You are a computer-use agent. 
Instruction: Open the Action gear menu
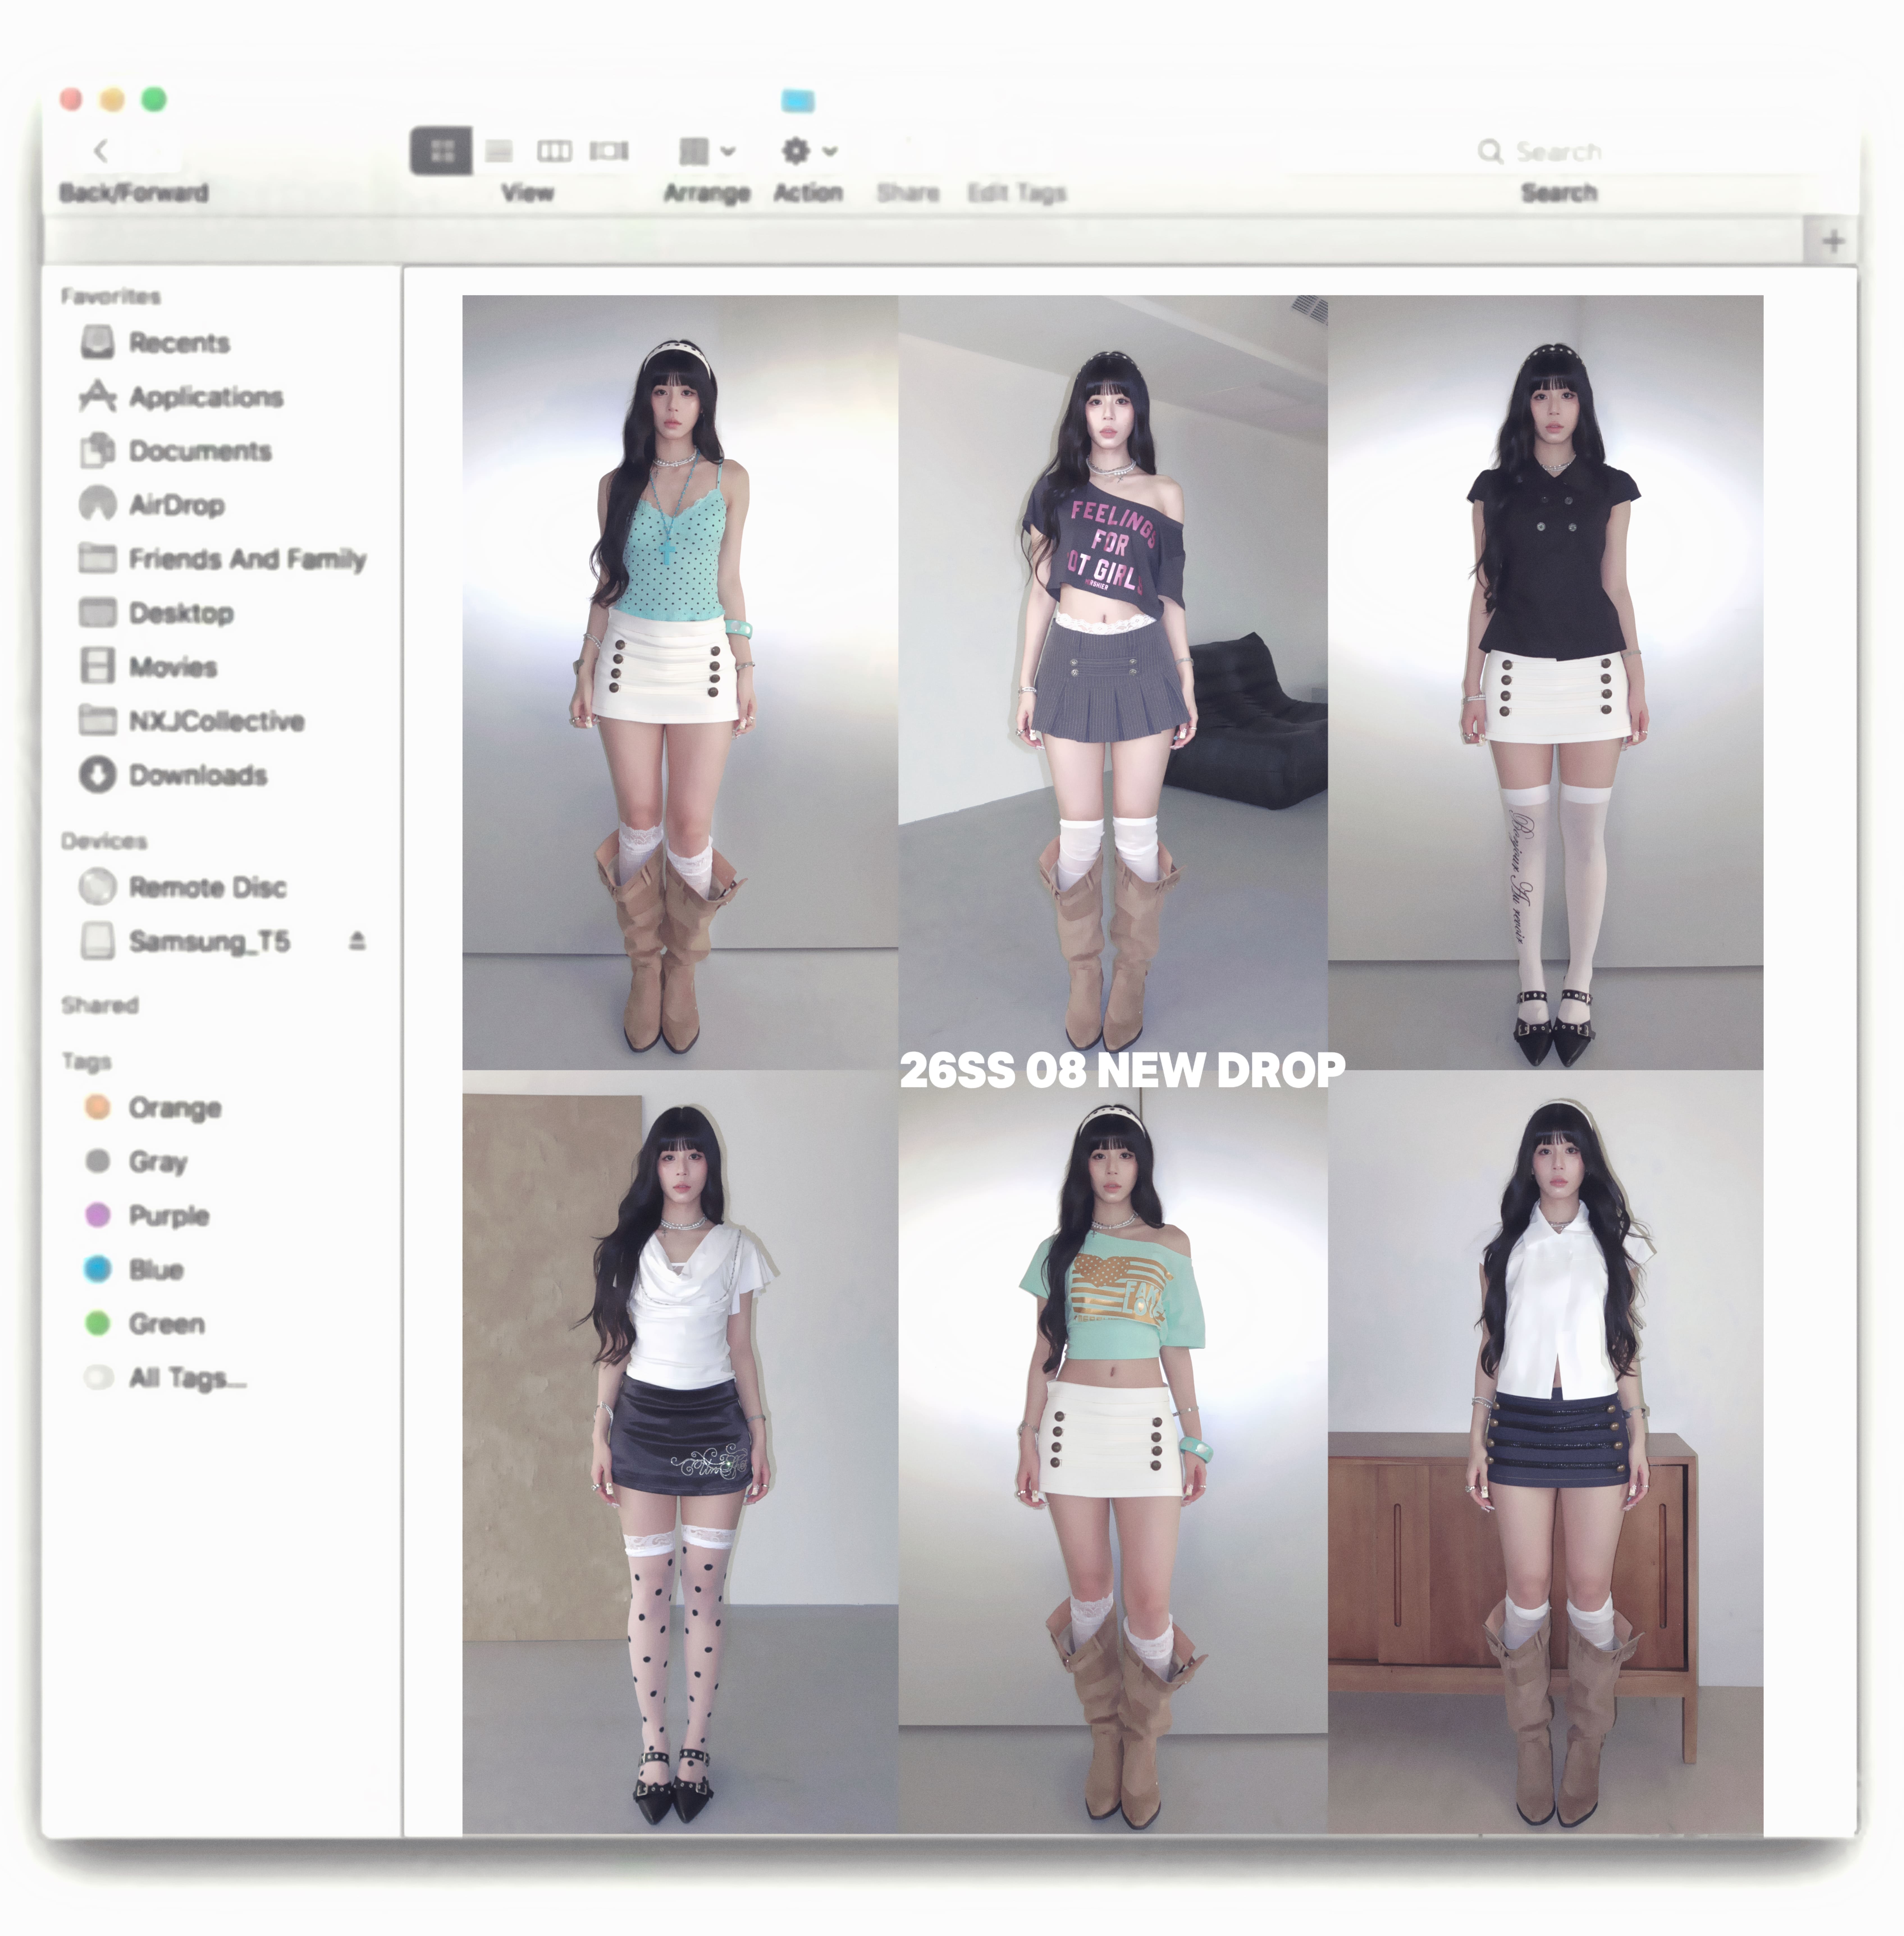tap(809, 151)
